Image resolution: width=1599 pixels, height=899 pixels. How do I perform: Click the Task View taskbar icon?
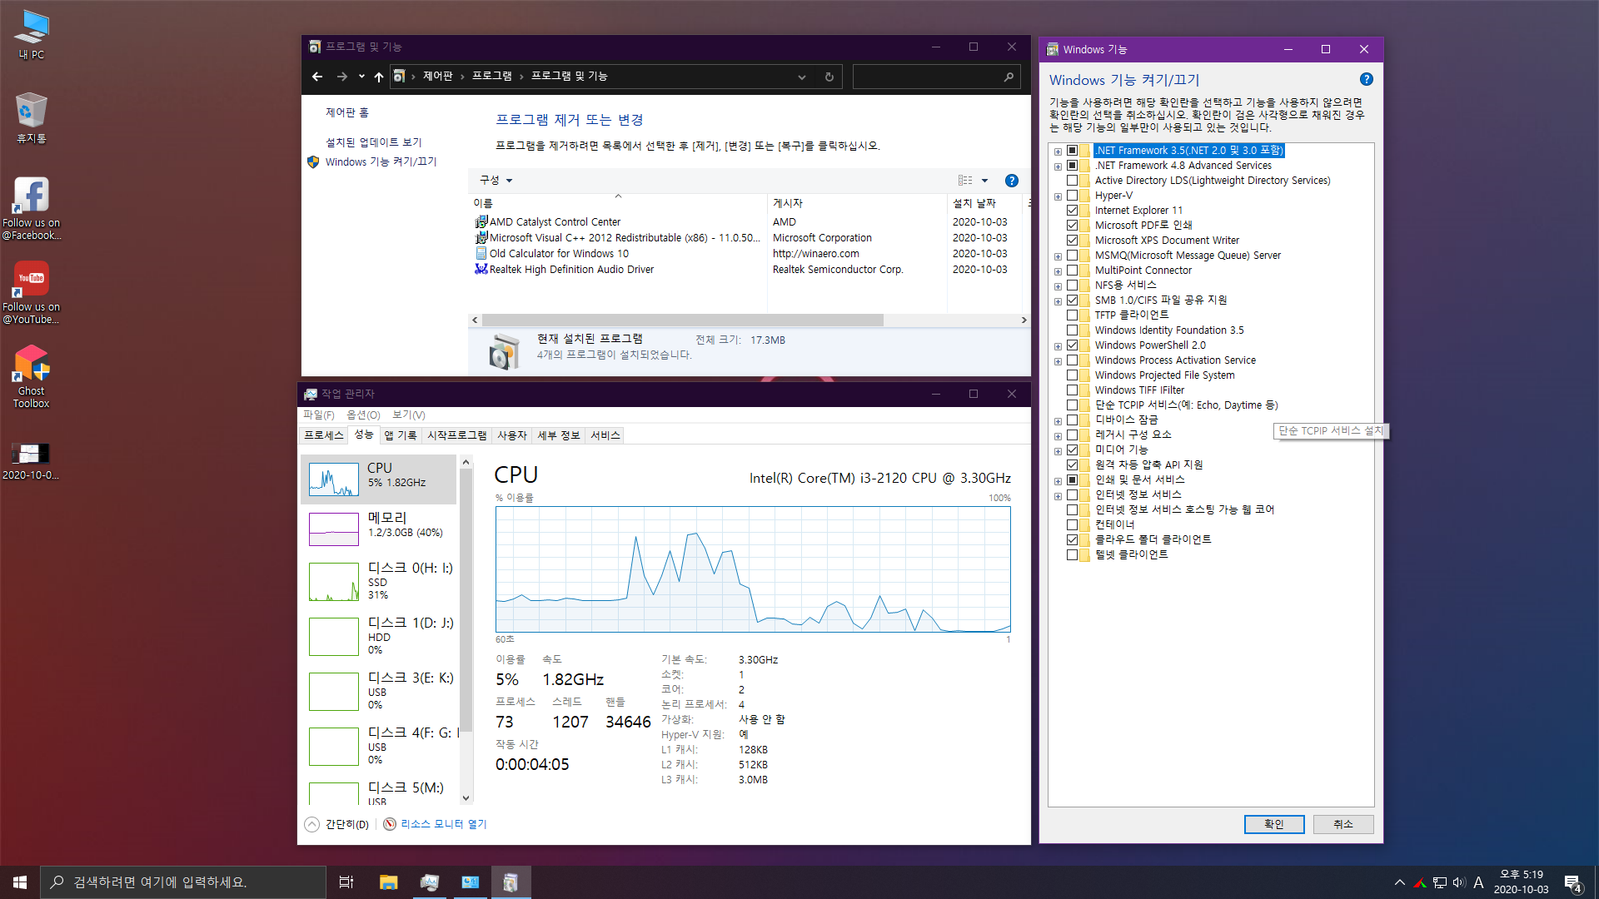(x=346, y=882)
